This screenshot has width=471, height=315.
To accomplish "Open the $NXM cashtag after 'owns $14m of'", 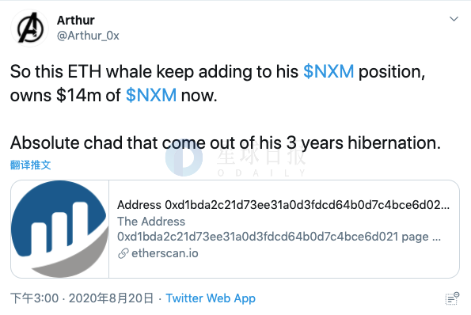I will 150,96.
